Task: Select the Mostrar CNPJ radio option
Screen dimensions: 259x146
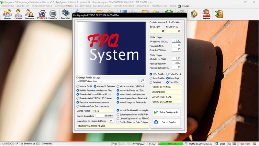Action: (84, 86)
